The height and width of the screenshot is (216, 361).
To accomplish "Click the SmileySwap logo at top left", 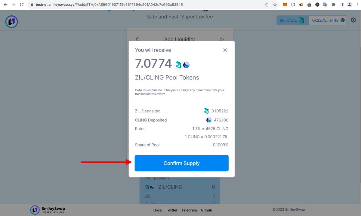I will coord(11,22).
